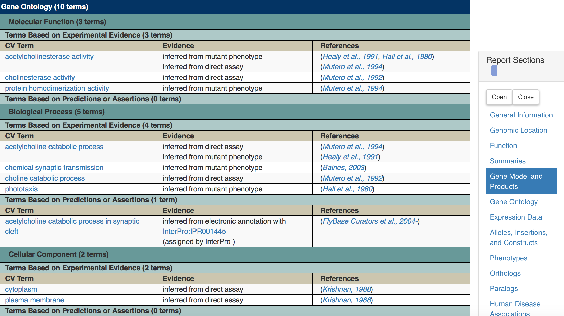
Task: Open Healy et al., 1991 reference for acetylcholine catabolic process
Action: (x=350, y=157)
